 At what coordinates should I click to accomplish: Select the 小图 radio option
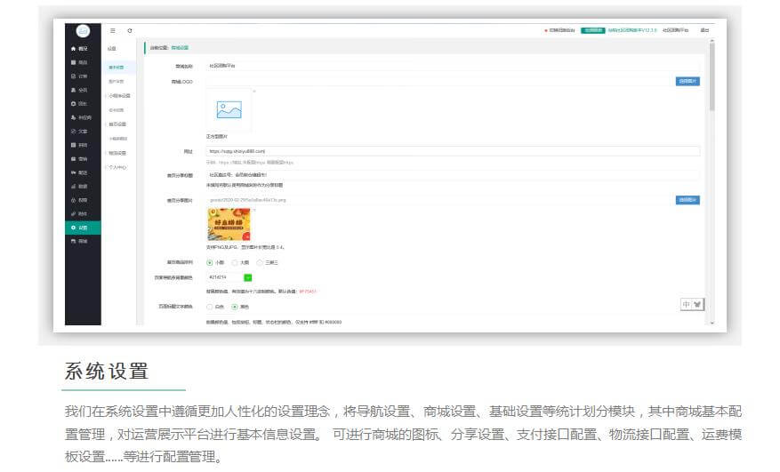tap(210, 262)
